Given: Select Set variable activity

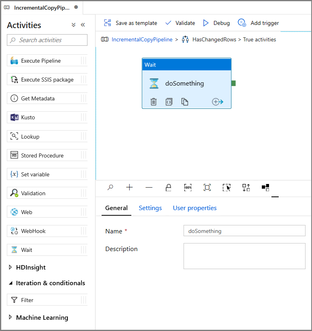Looking at the screenshot, I should pos(47,174).
